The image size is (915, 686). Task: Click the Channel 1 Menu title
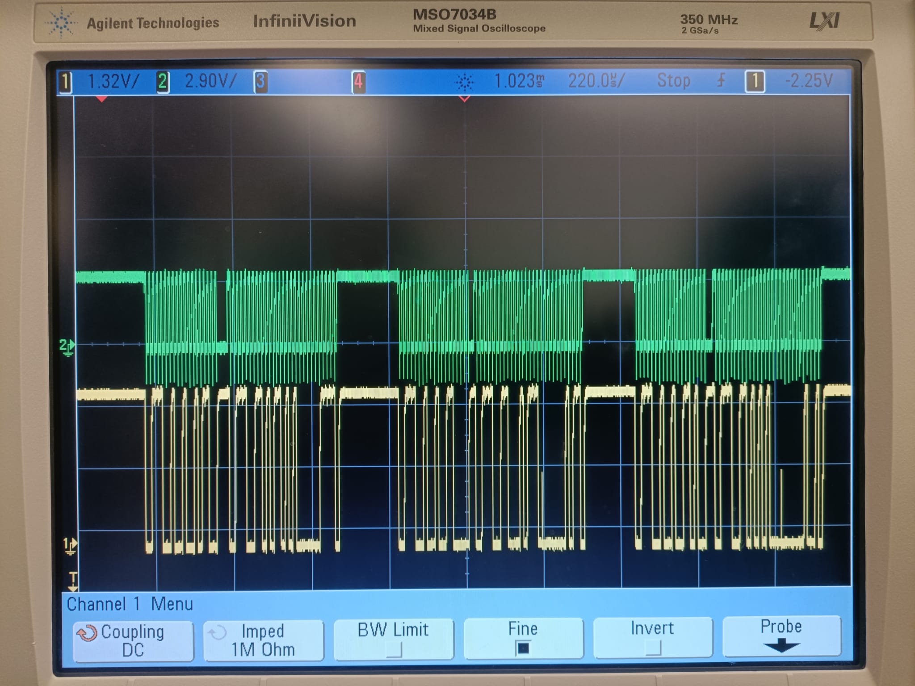click(x=130, y=604)
